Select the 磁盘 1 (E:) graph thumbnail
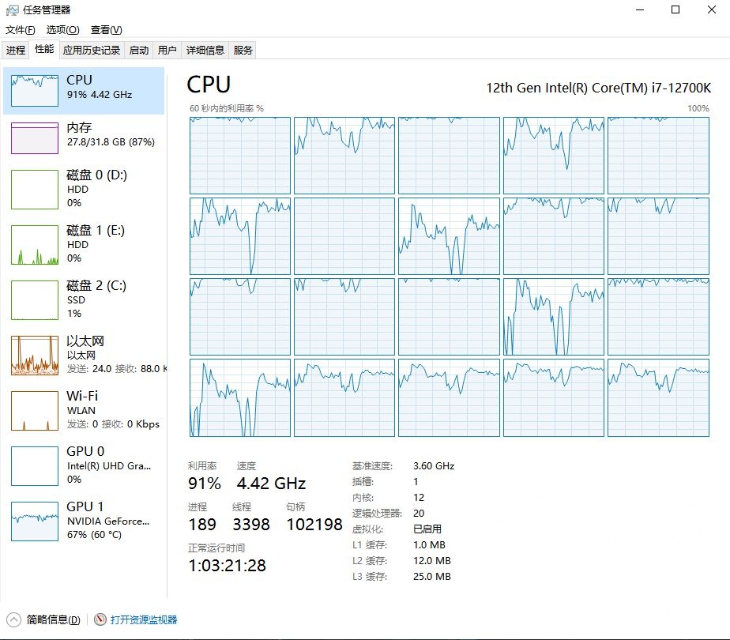The height and width of the screenshot is (640, 730). click(x=35, y=245)
